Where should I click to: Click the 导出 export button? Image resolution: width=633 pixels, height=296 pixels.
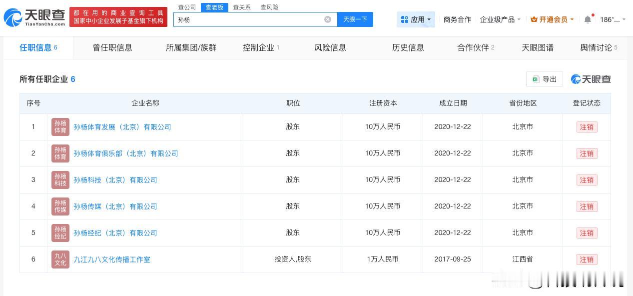(x=545, y=79)
